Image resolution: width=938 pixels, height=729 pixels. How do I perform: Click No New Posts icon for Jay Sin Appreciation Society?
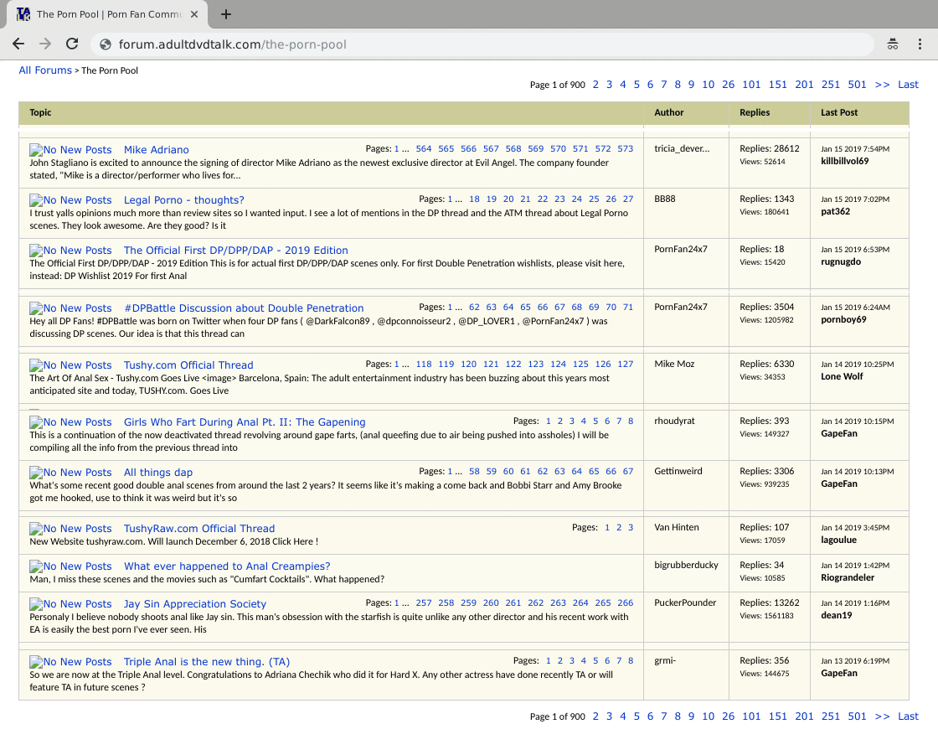(x=70, y=604)
